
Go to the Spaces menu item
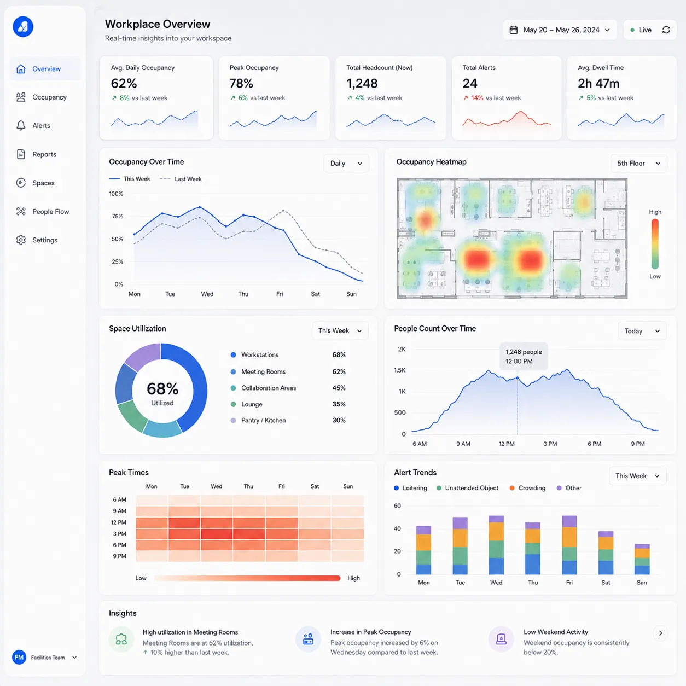pos(45,183)
